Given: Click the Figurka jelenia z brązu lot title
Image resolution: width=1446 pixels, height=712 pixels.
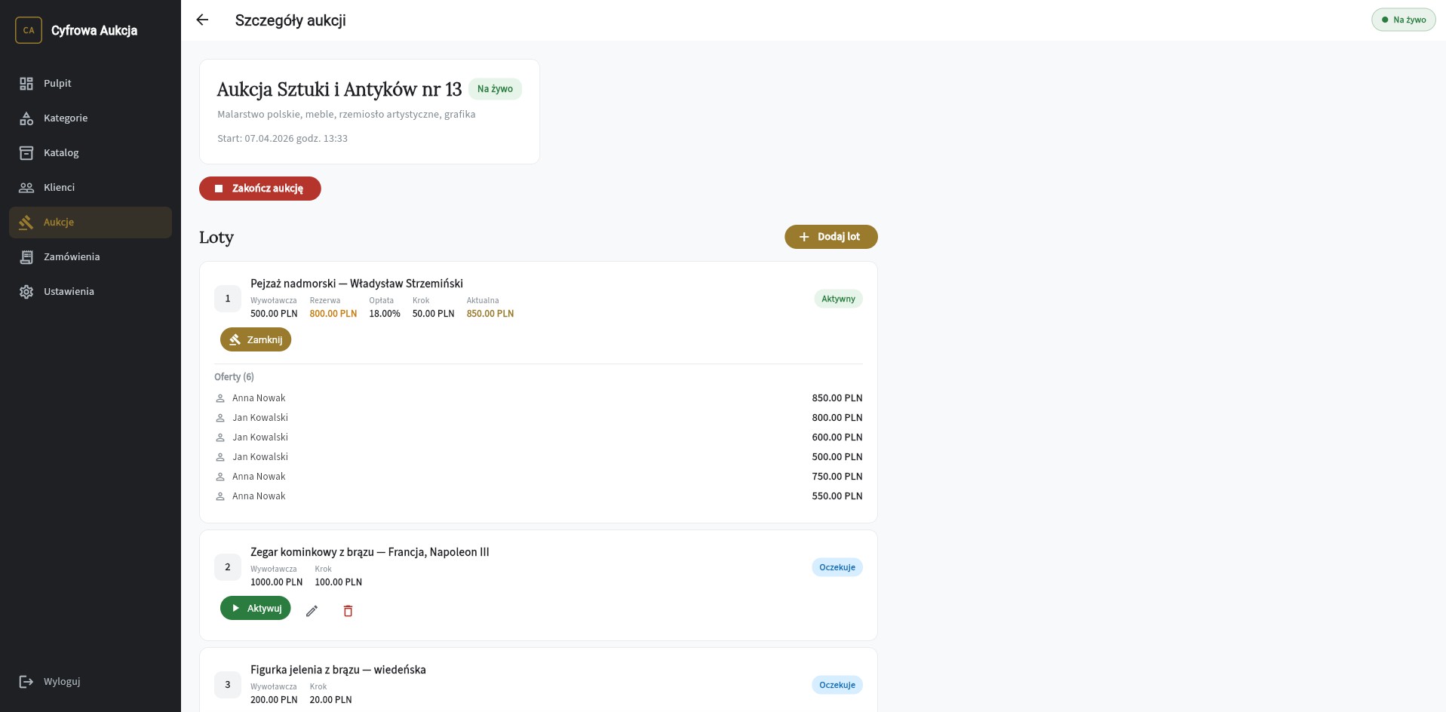Looking at the screenshot, I should 338,670.
